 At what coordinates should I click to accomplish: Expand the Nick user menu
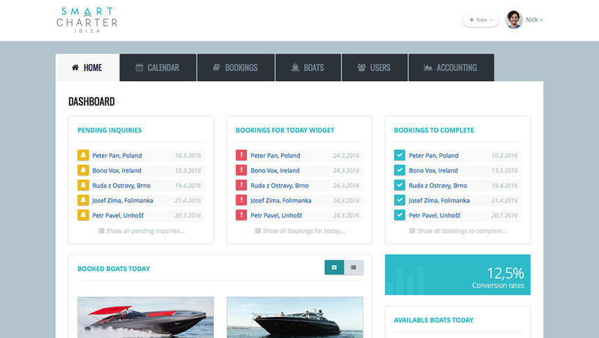click(534, 20)
